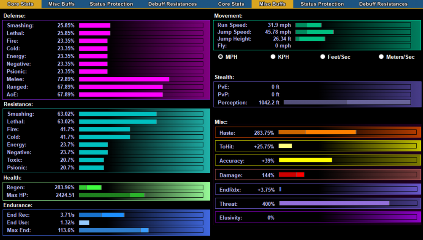Click the Smashing resistance bar
This screenshot has height=240, width=423.
(141, 114)
